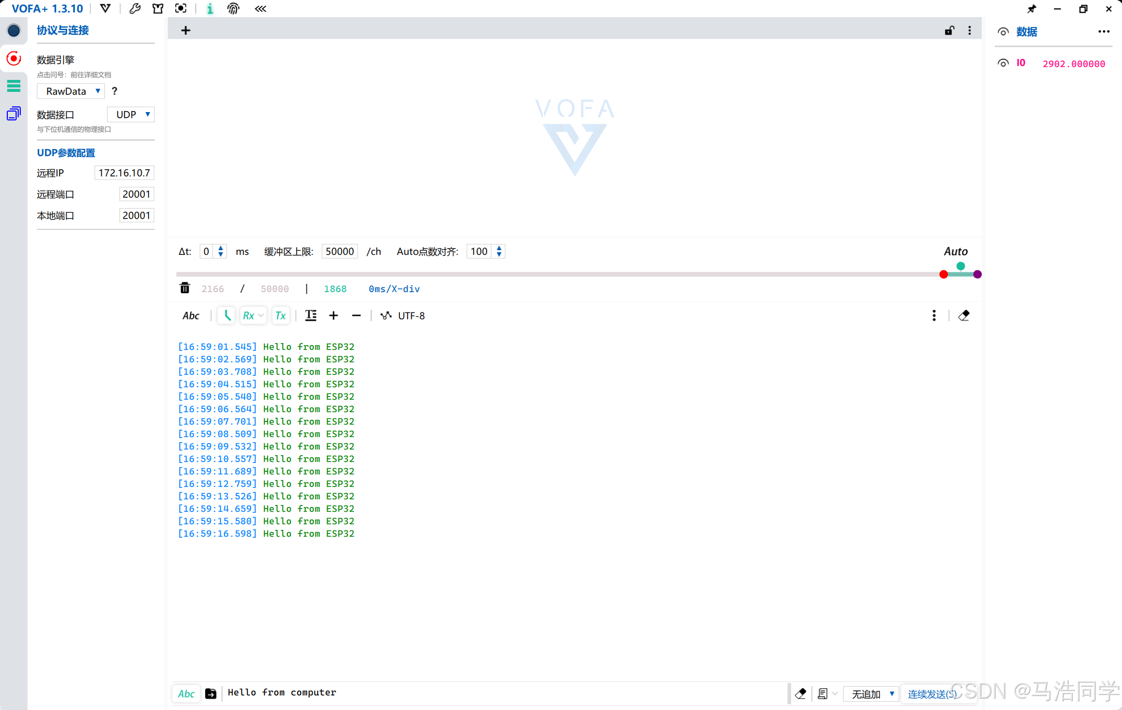Toggle the visibility eye of channel I0
Screen dimensions: 1122x710
(1003, 63)
